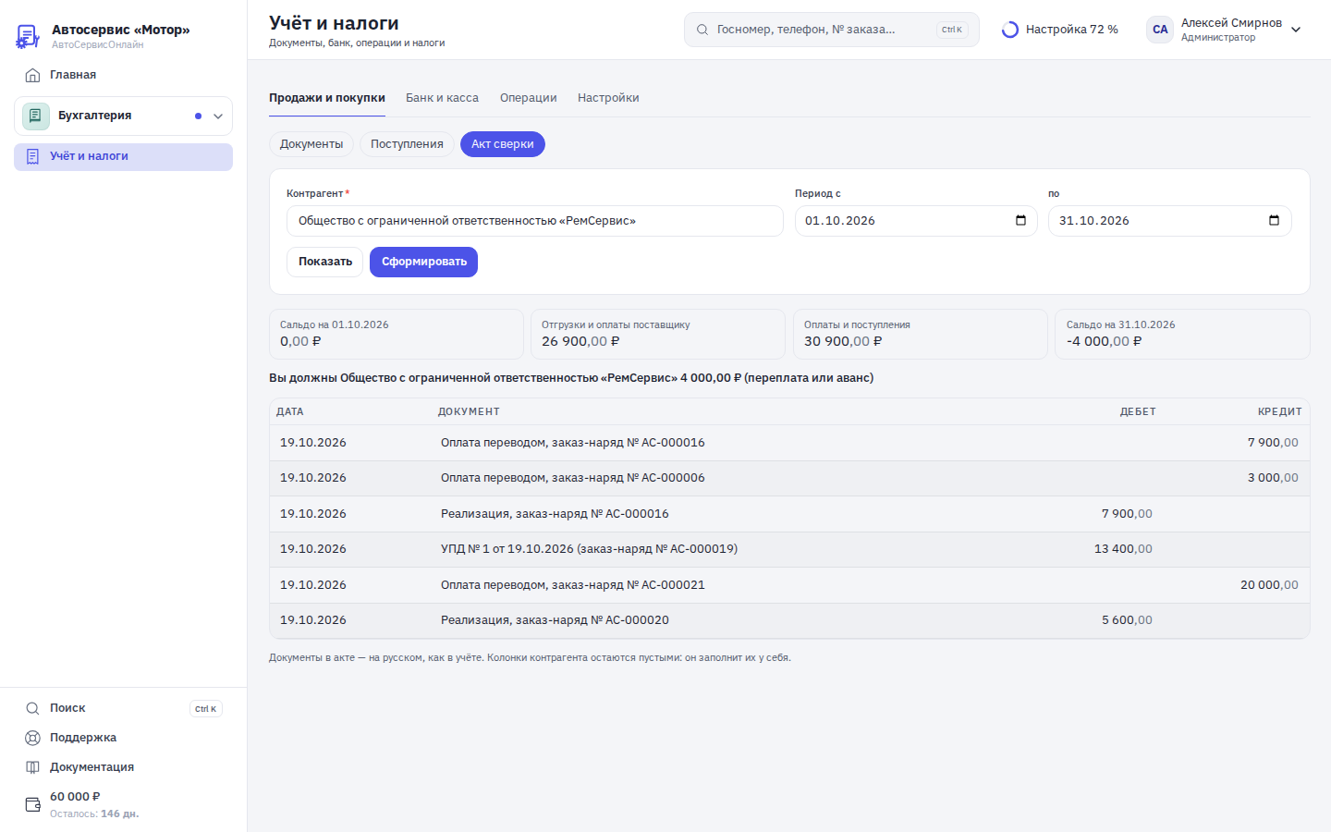Click the Документация book icon

coord(32,767)
